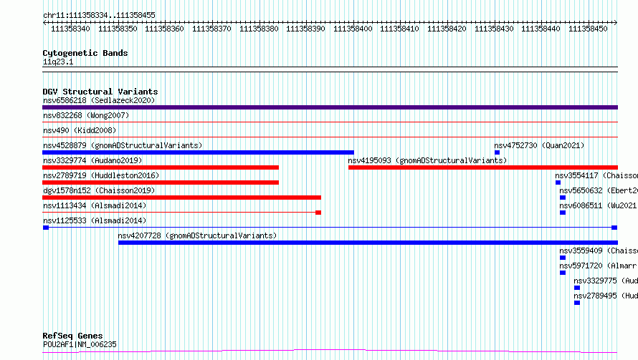This screenshot has width=638, height=360.
Task: Select the blue nsv3329775 marker
Action: click(x=577, y=288)
